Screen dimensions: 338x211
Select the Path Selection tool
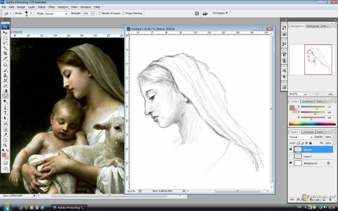tap(5, 118)
